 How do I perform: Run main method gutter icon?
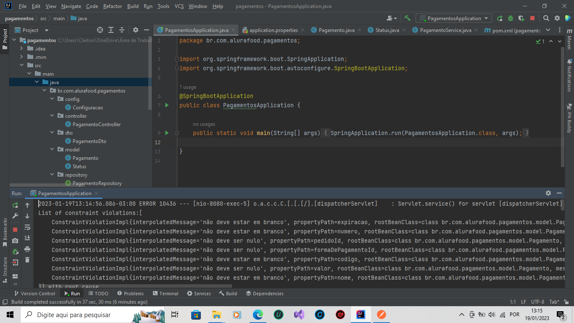(x=167, y=133)
